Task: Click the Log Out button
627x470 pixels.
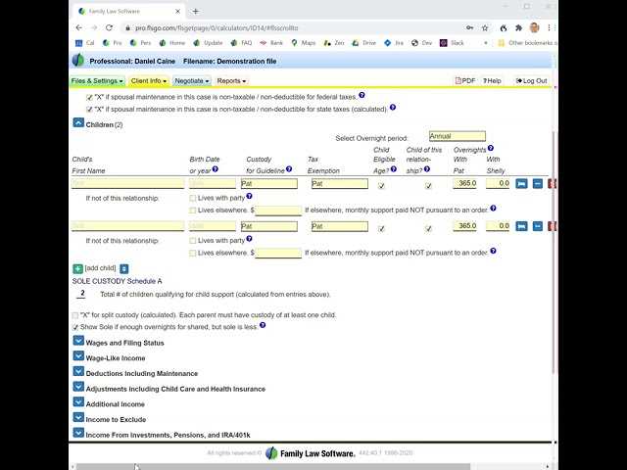Action: pos(531,80)
